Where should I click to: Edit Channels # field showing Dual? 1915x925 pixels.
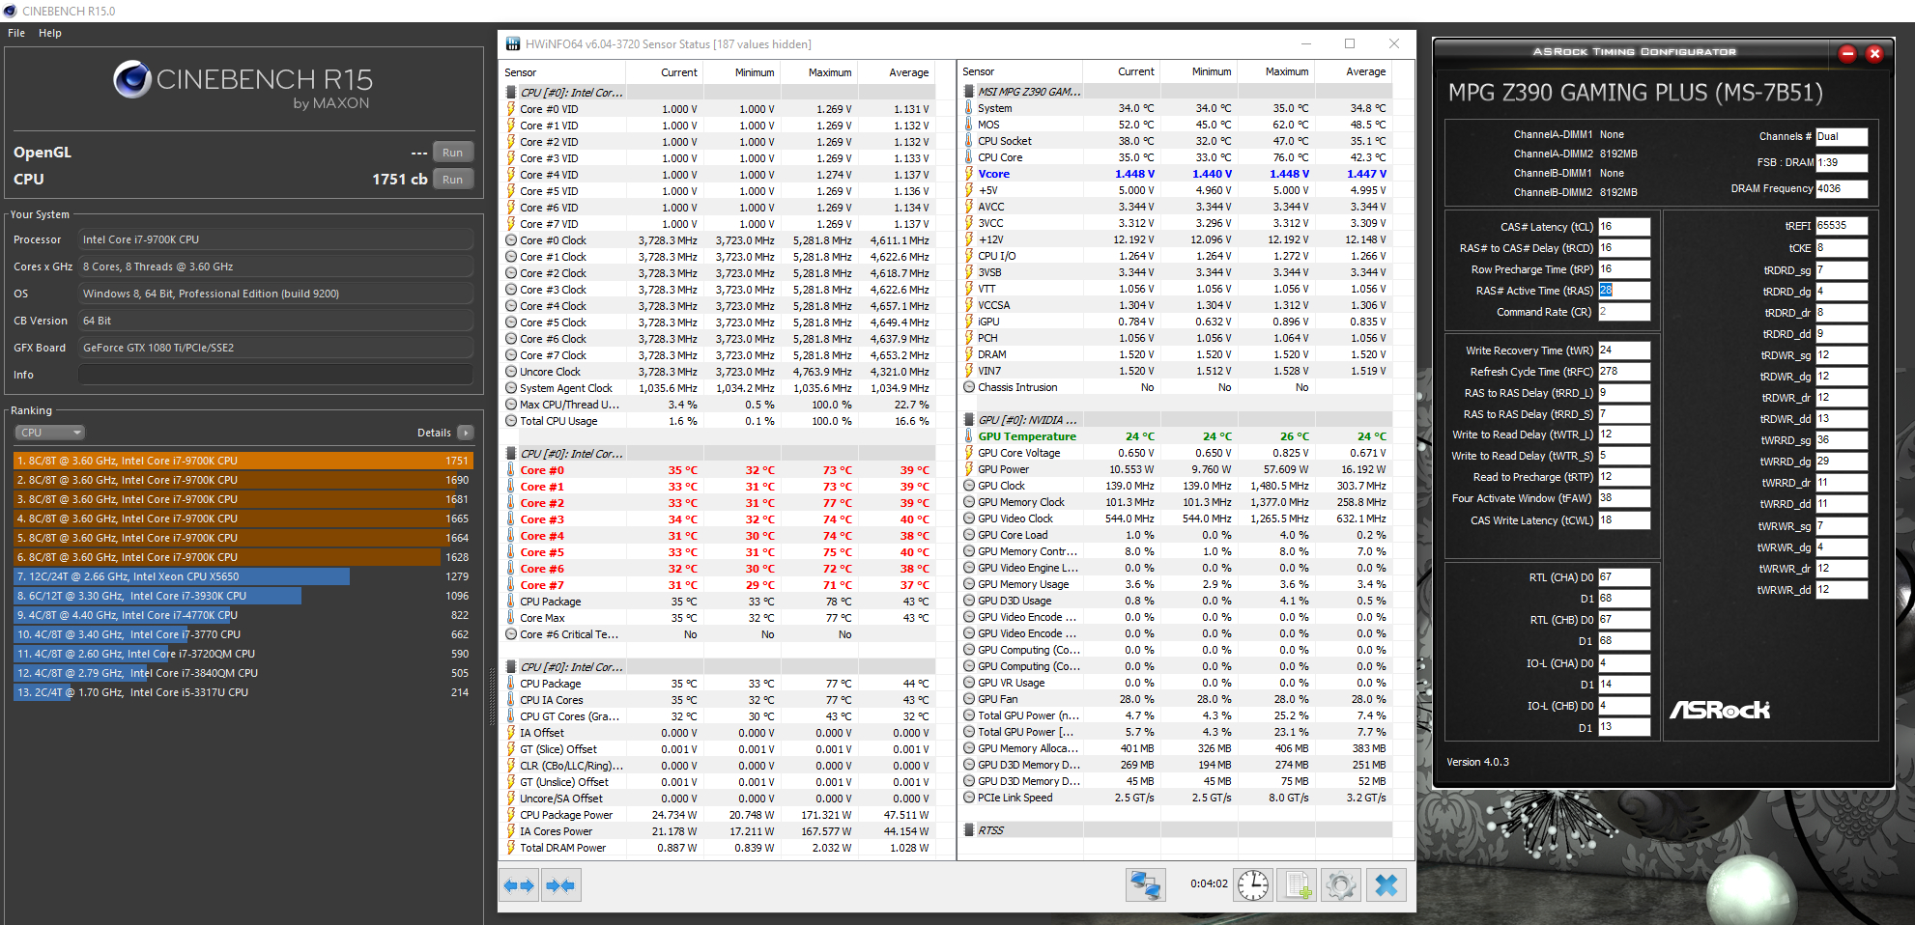(1842, 137)
